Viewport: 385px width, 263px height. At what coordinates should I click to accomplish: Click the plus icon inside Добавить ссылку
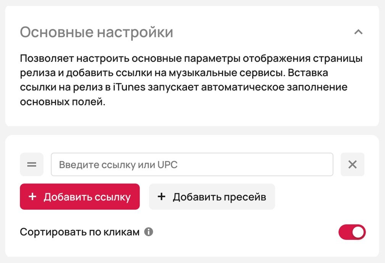(32, 197)
